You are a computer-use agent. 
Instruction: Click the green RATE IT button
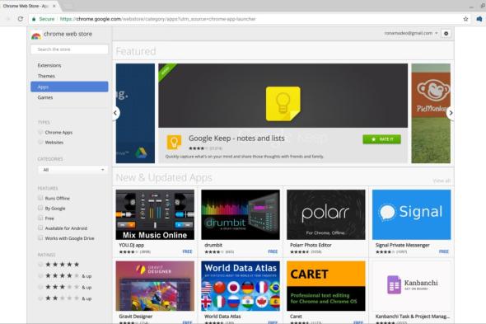[x=381, y=139]
